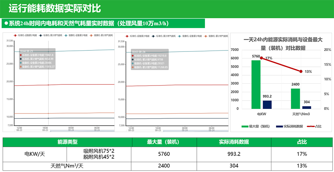Click the dark blue bar labeled 993.2
Screen dimensions: 334x172
267,105
